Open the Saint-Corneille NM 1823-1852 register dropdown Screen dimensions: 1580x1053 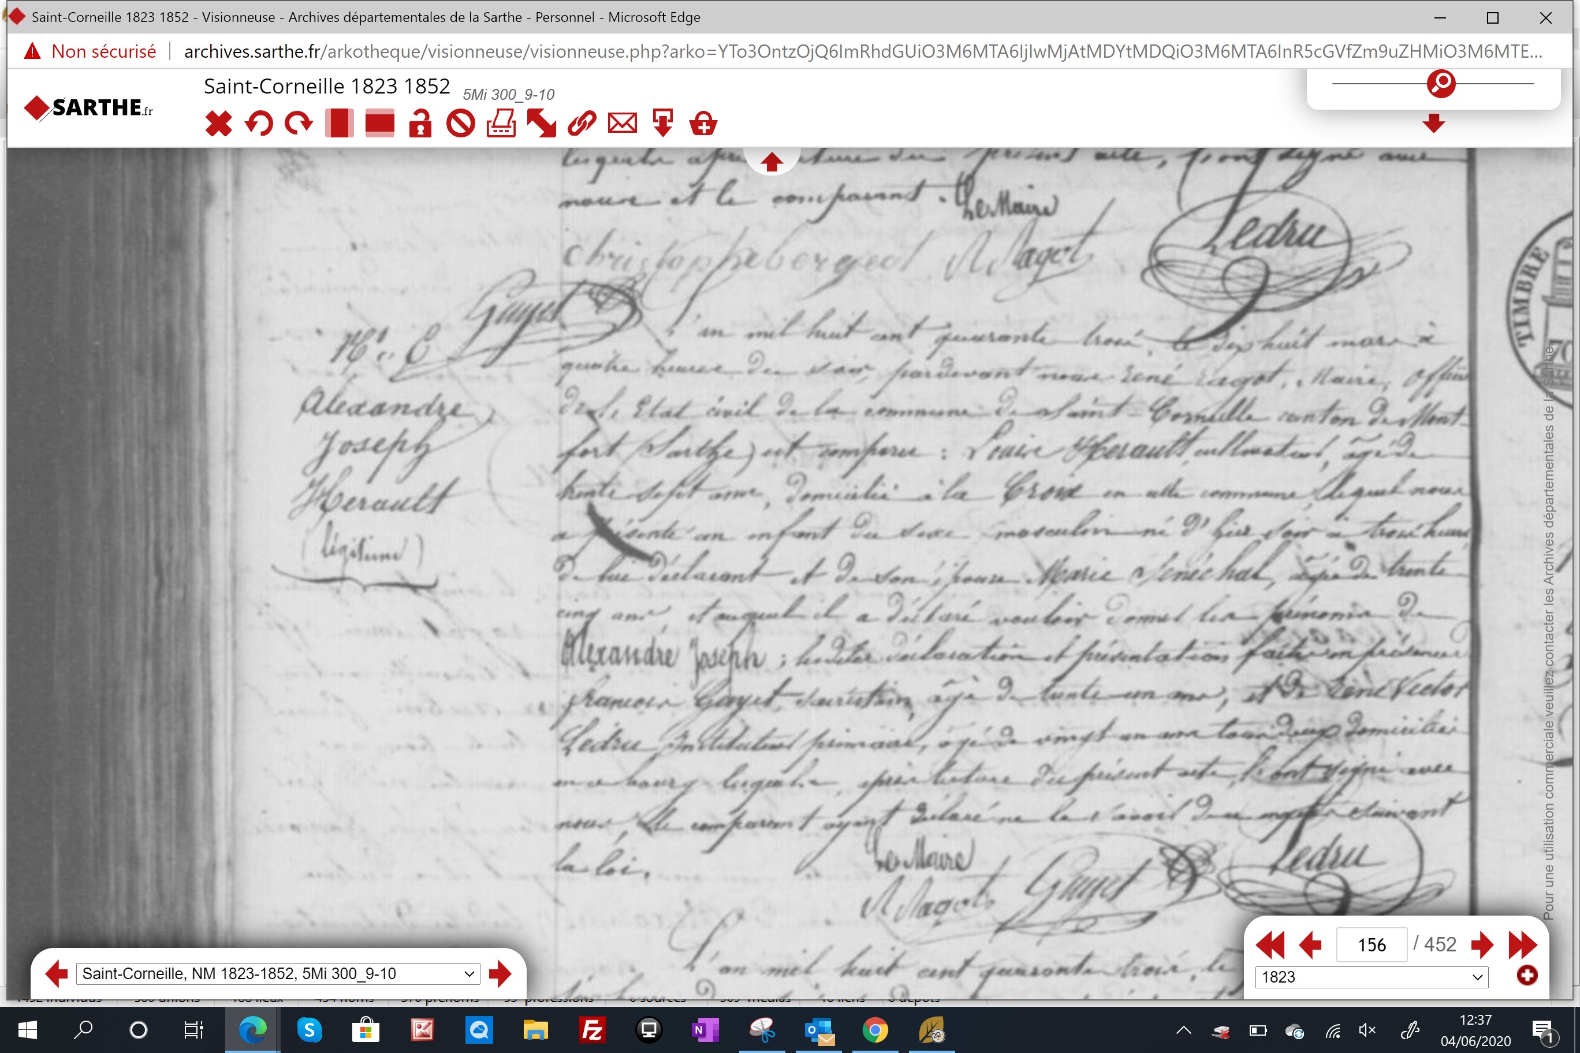[x=278, y=973]
